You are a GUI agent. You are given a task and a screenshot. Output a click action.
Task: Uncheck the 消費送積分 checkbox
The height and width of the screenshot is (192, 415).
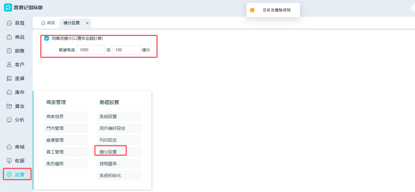[47, 38]
